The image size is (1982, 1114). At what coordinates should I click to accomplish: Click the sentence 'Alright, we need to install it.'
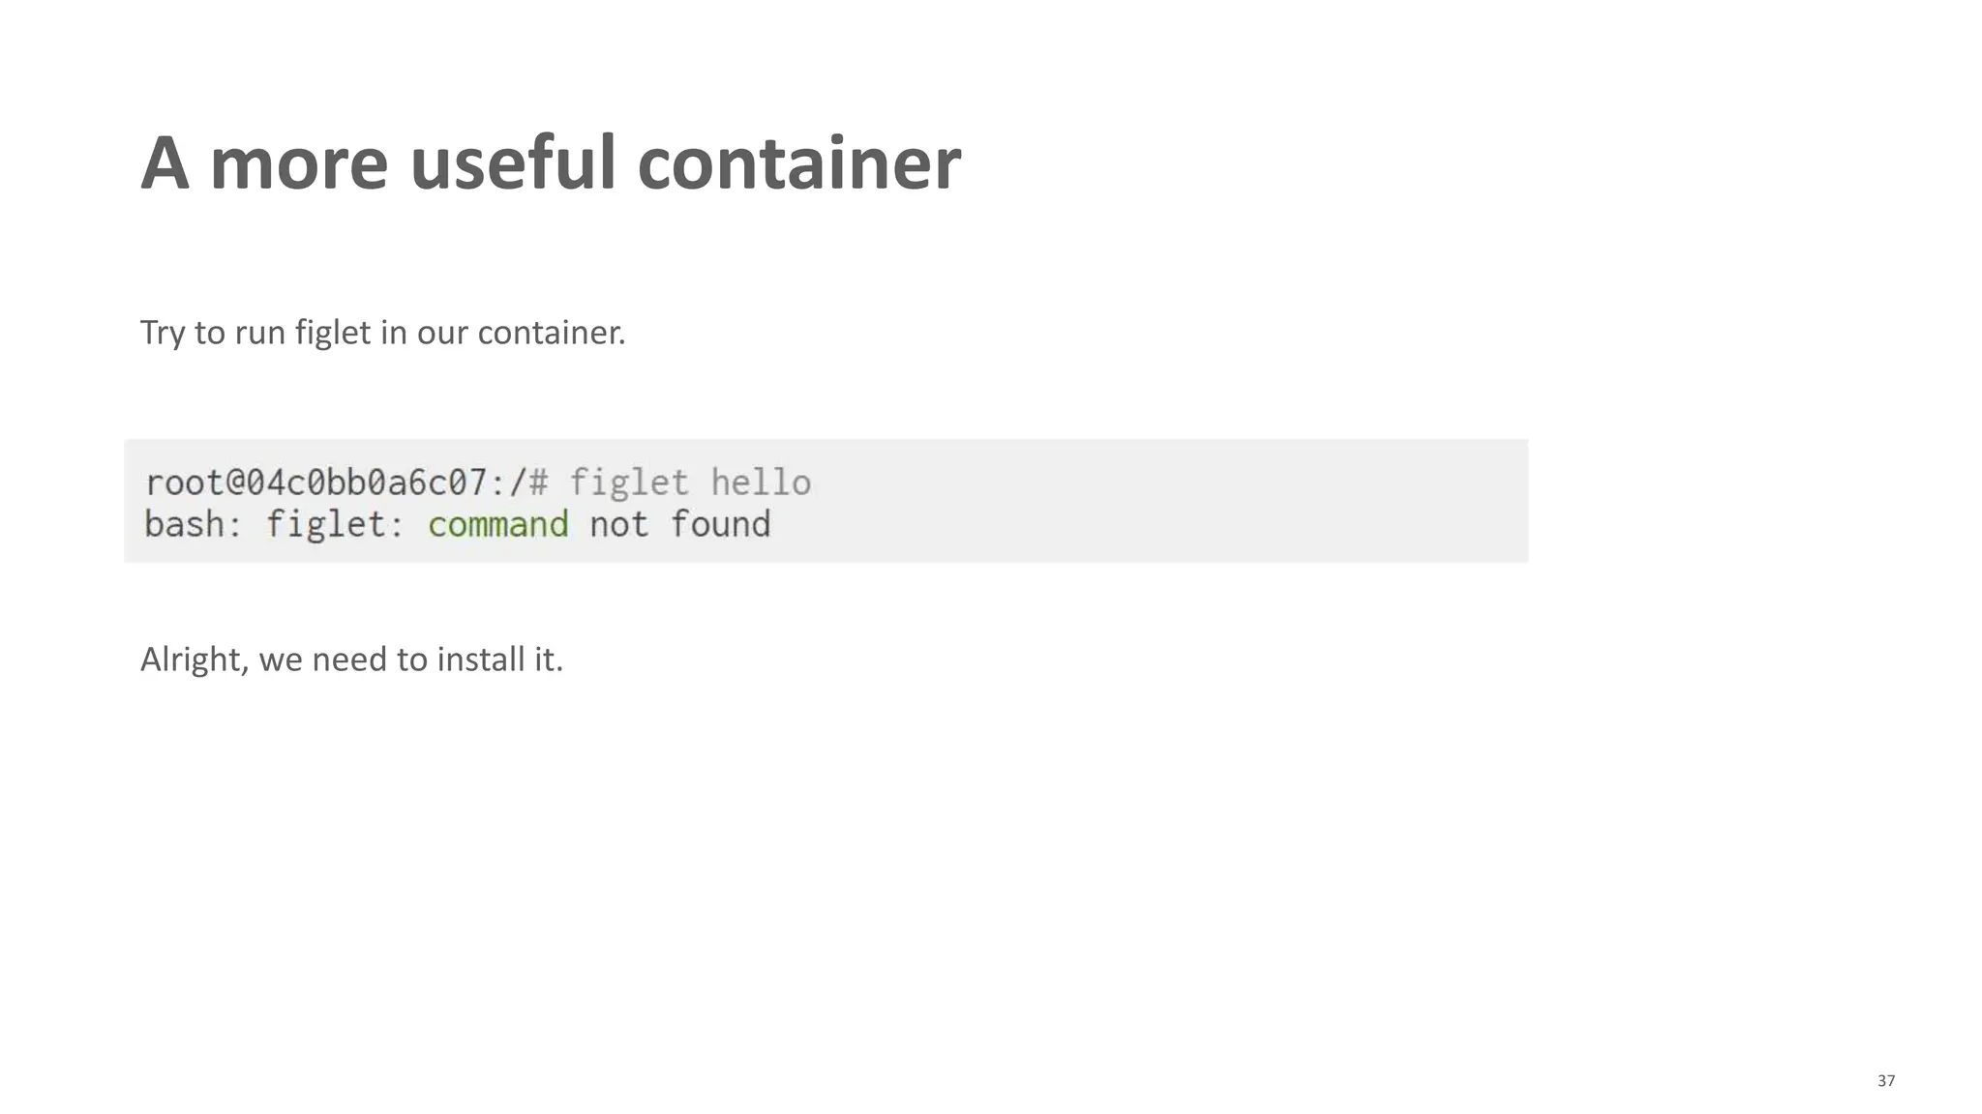coord(351,660)
